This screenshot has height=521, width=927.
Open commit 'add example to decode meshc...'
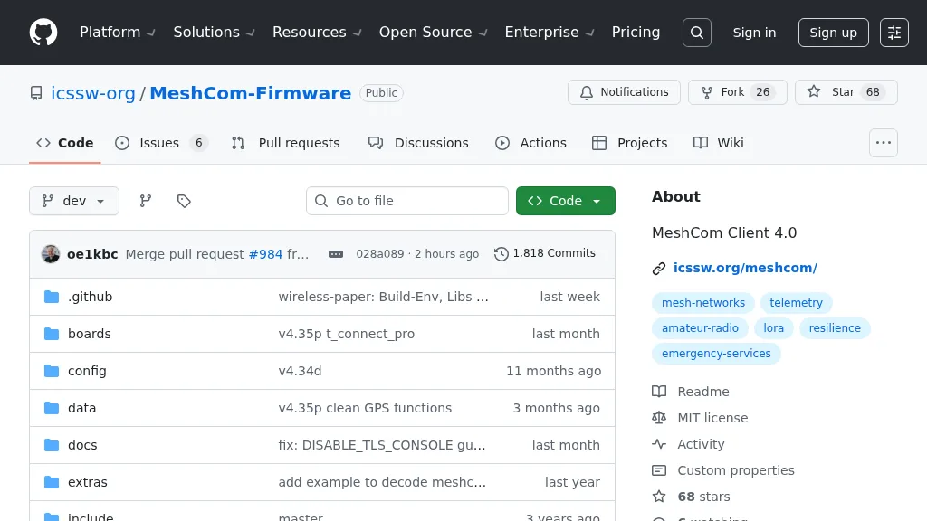point(382,482)
